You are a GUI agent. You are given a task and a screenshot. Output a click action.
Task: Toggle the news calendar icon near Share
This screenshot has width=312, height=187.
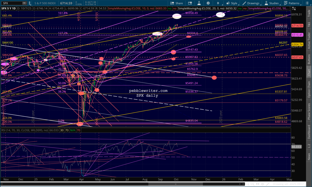189,3
